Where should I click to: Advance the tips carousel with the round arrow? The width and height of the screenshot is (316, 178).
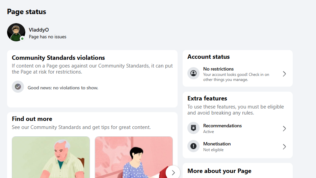tap(173, 172)
